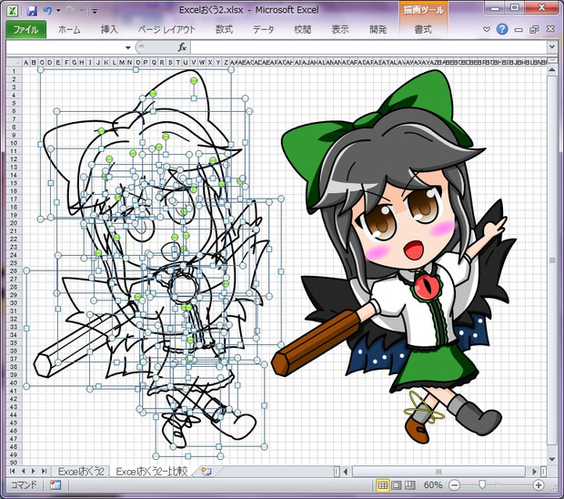The width and height of the screenshot is (564, 499).
Task: Click horizontal scrollbar left arrow
Action: pyautogui.click(x=346, y=472)
